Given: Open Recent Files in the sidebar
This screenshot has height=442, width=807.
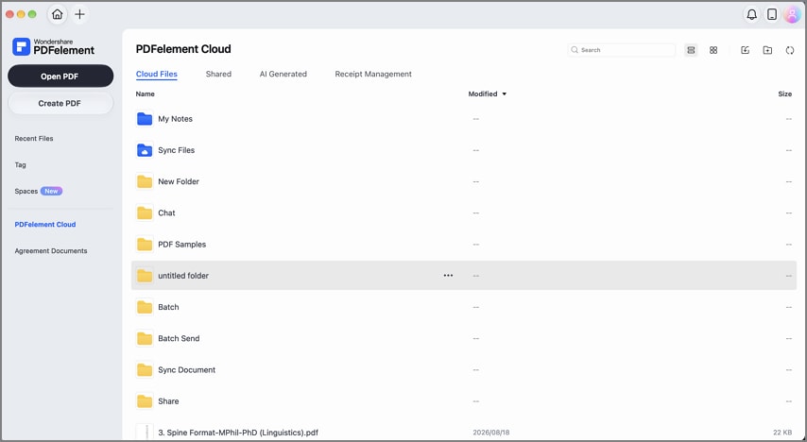Looking at the screenshot, I should (34, 139).
